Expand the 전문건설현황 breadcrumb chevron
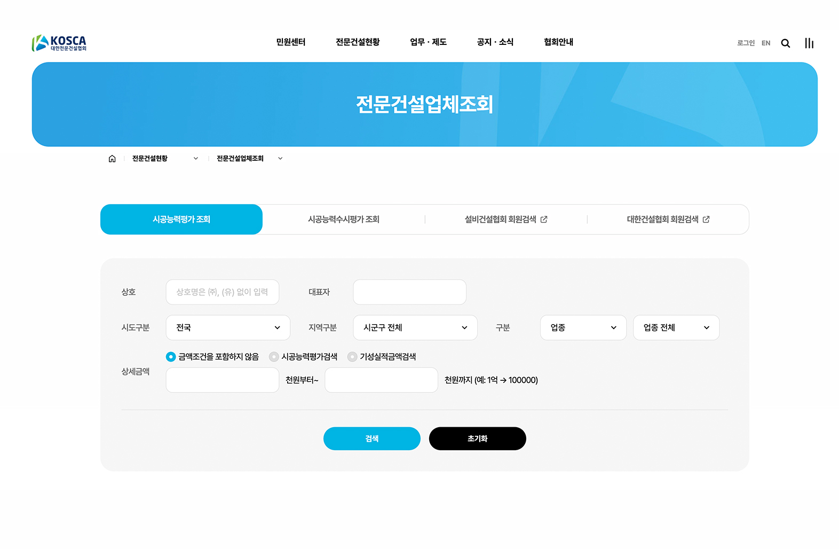The height and width of the screenshot is (549, 839). pyautogui.click(x=196, y=159)
